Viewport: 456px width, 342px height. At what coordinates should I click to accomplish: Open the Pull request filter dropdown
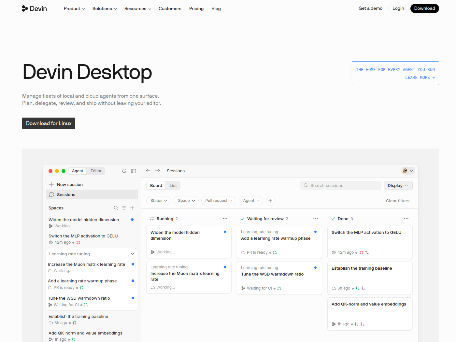click(219, 201)
